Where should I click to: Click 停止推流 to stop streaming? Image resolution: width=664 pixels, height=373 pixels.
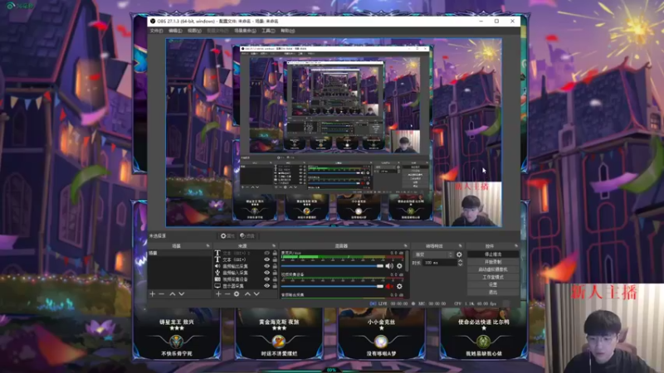[493, 254]
